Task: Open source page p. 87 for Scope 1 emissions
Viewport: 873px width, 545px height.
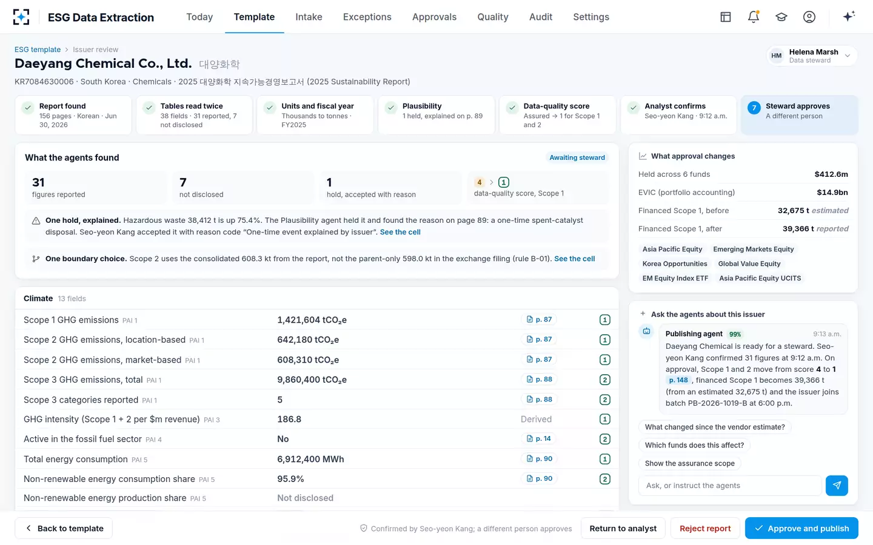Action: pos(540,319)
